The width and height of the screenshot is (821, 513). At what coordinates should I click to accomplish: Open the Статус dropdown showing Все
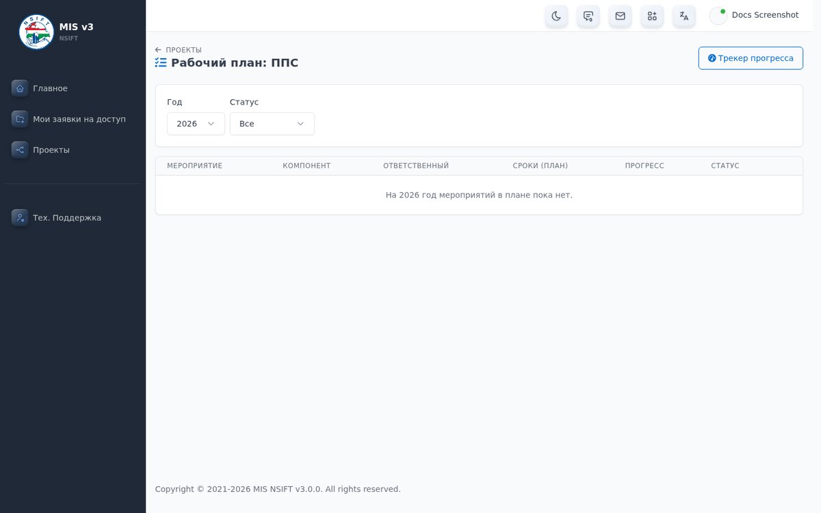(272, 124)
